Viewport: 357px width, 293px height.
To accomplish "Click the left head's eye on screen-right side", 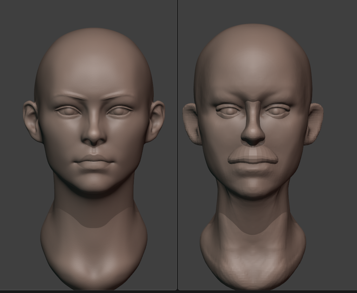I will [120, 111].
